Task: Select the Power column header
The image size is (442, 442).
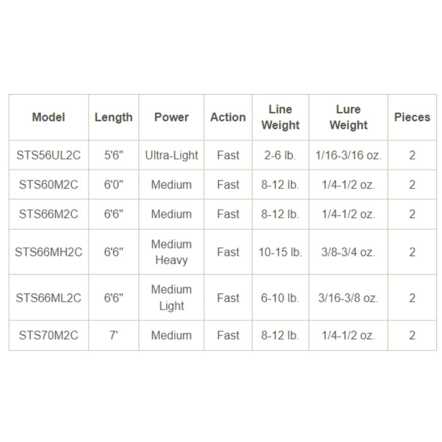Action: (x=171, y=117)
